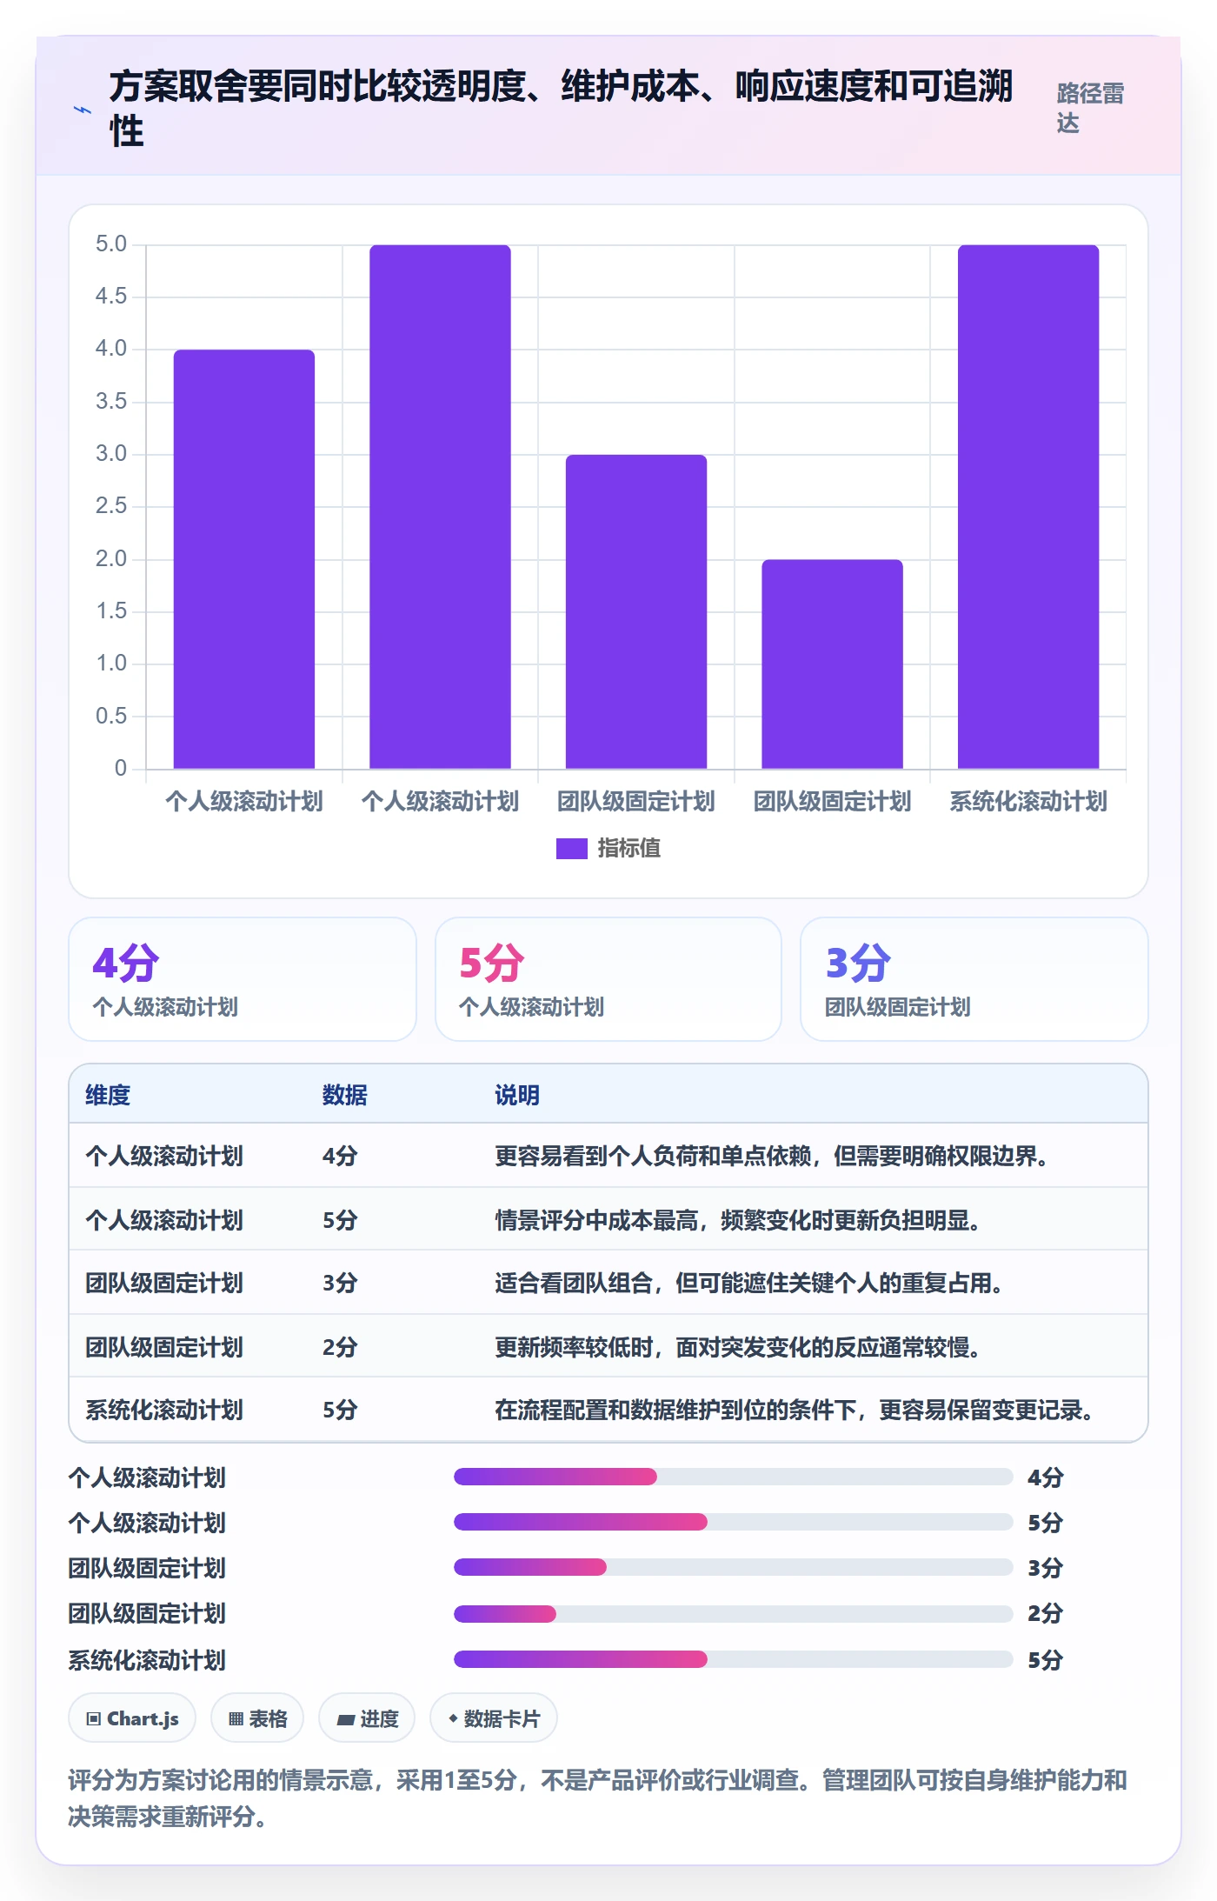
Task: Select the row describing 更容易看到个人负荷和单点依赖
Action: point(608,1156)
